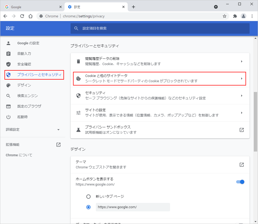This screenshot has width=258, height=224.
Task: Select 既定のブラウザ in sidebar
Action: [29, 106]
